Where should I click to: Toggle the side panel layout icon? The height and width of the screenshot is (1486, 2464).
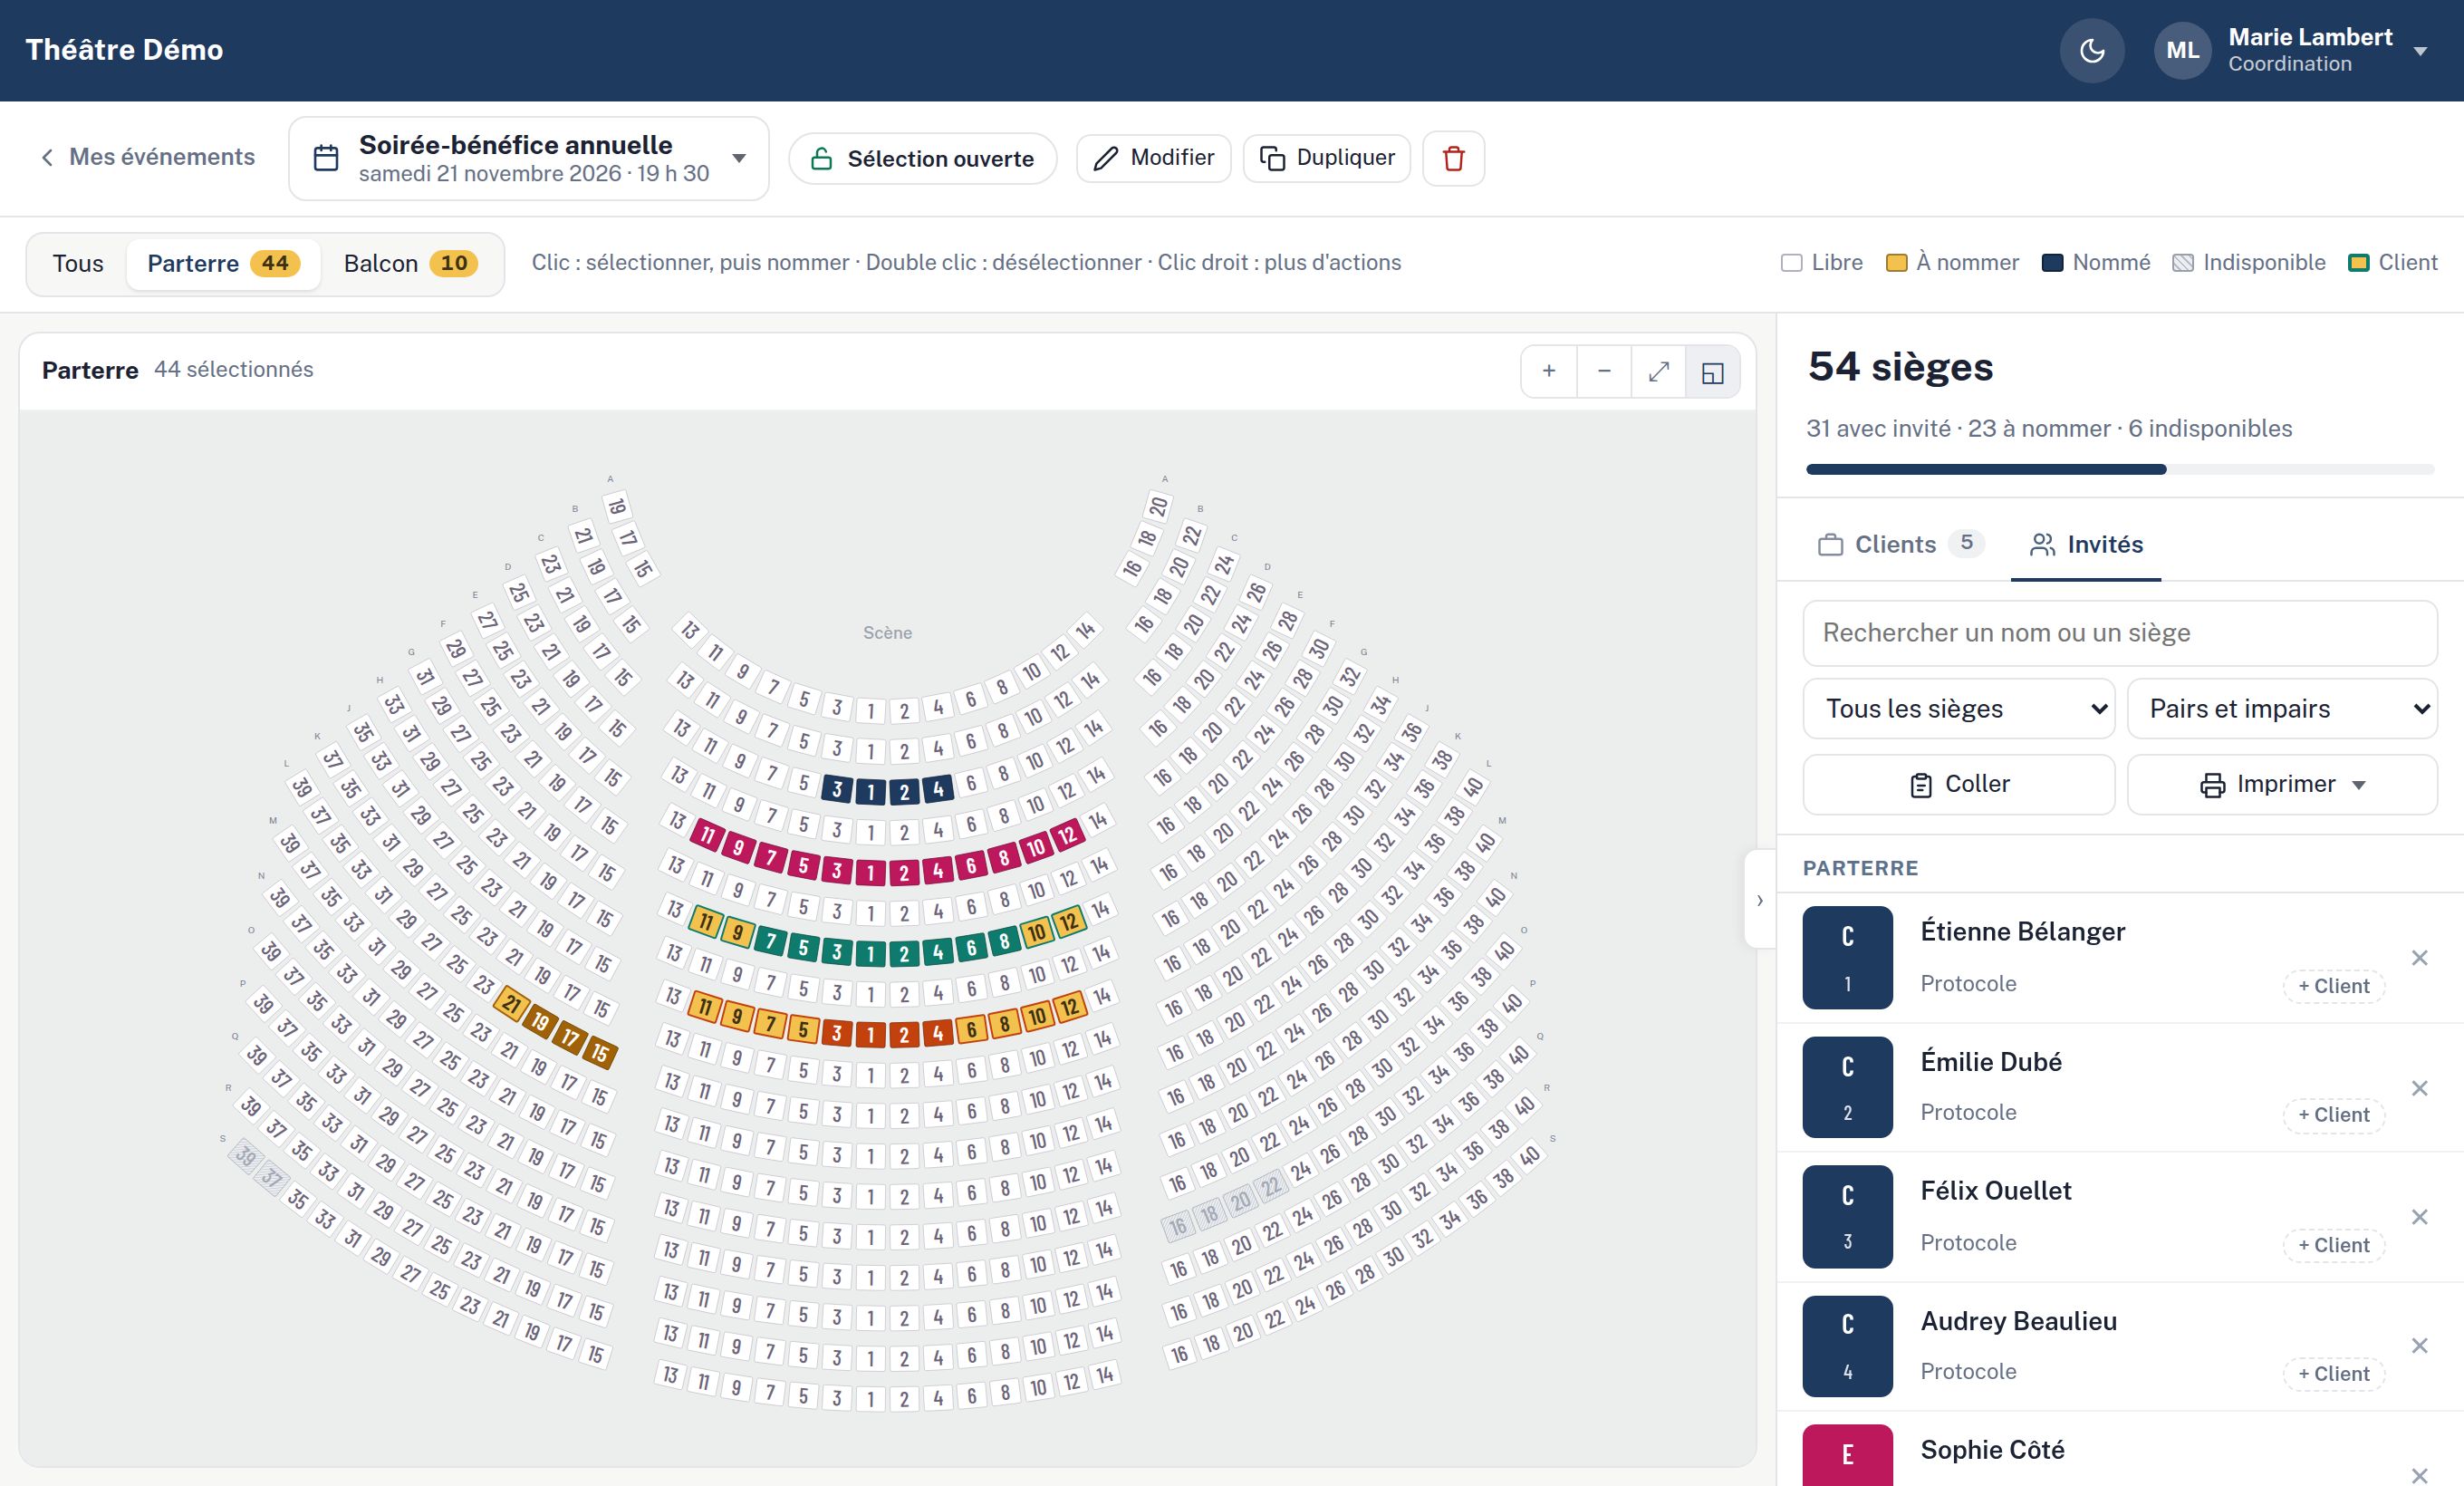pyautogui.click(x=1712, y=371)
